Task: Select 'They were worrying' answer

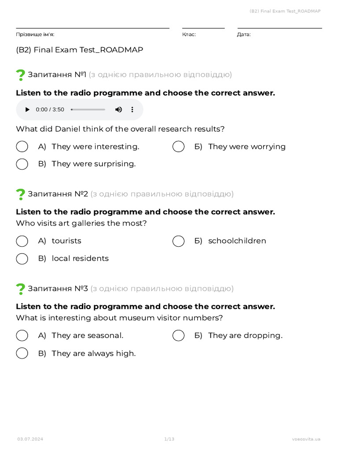Action: pos(179,147)
